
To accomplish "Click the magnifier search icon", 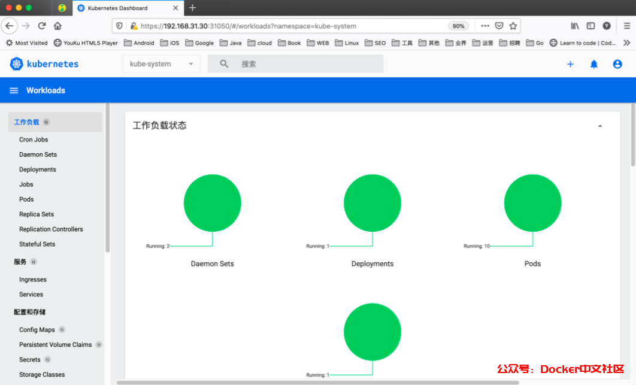I will [x=224, y=64].
